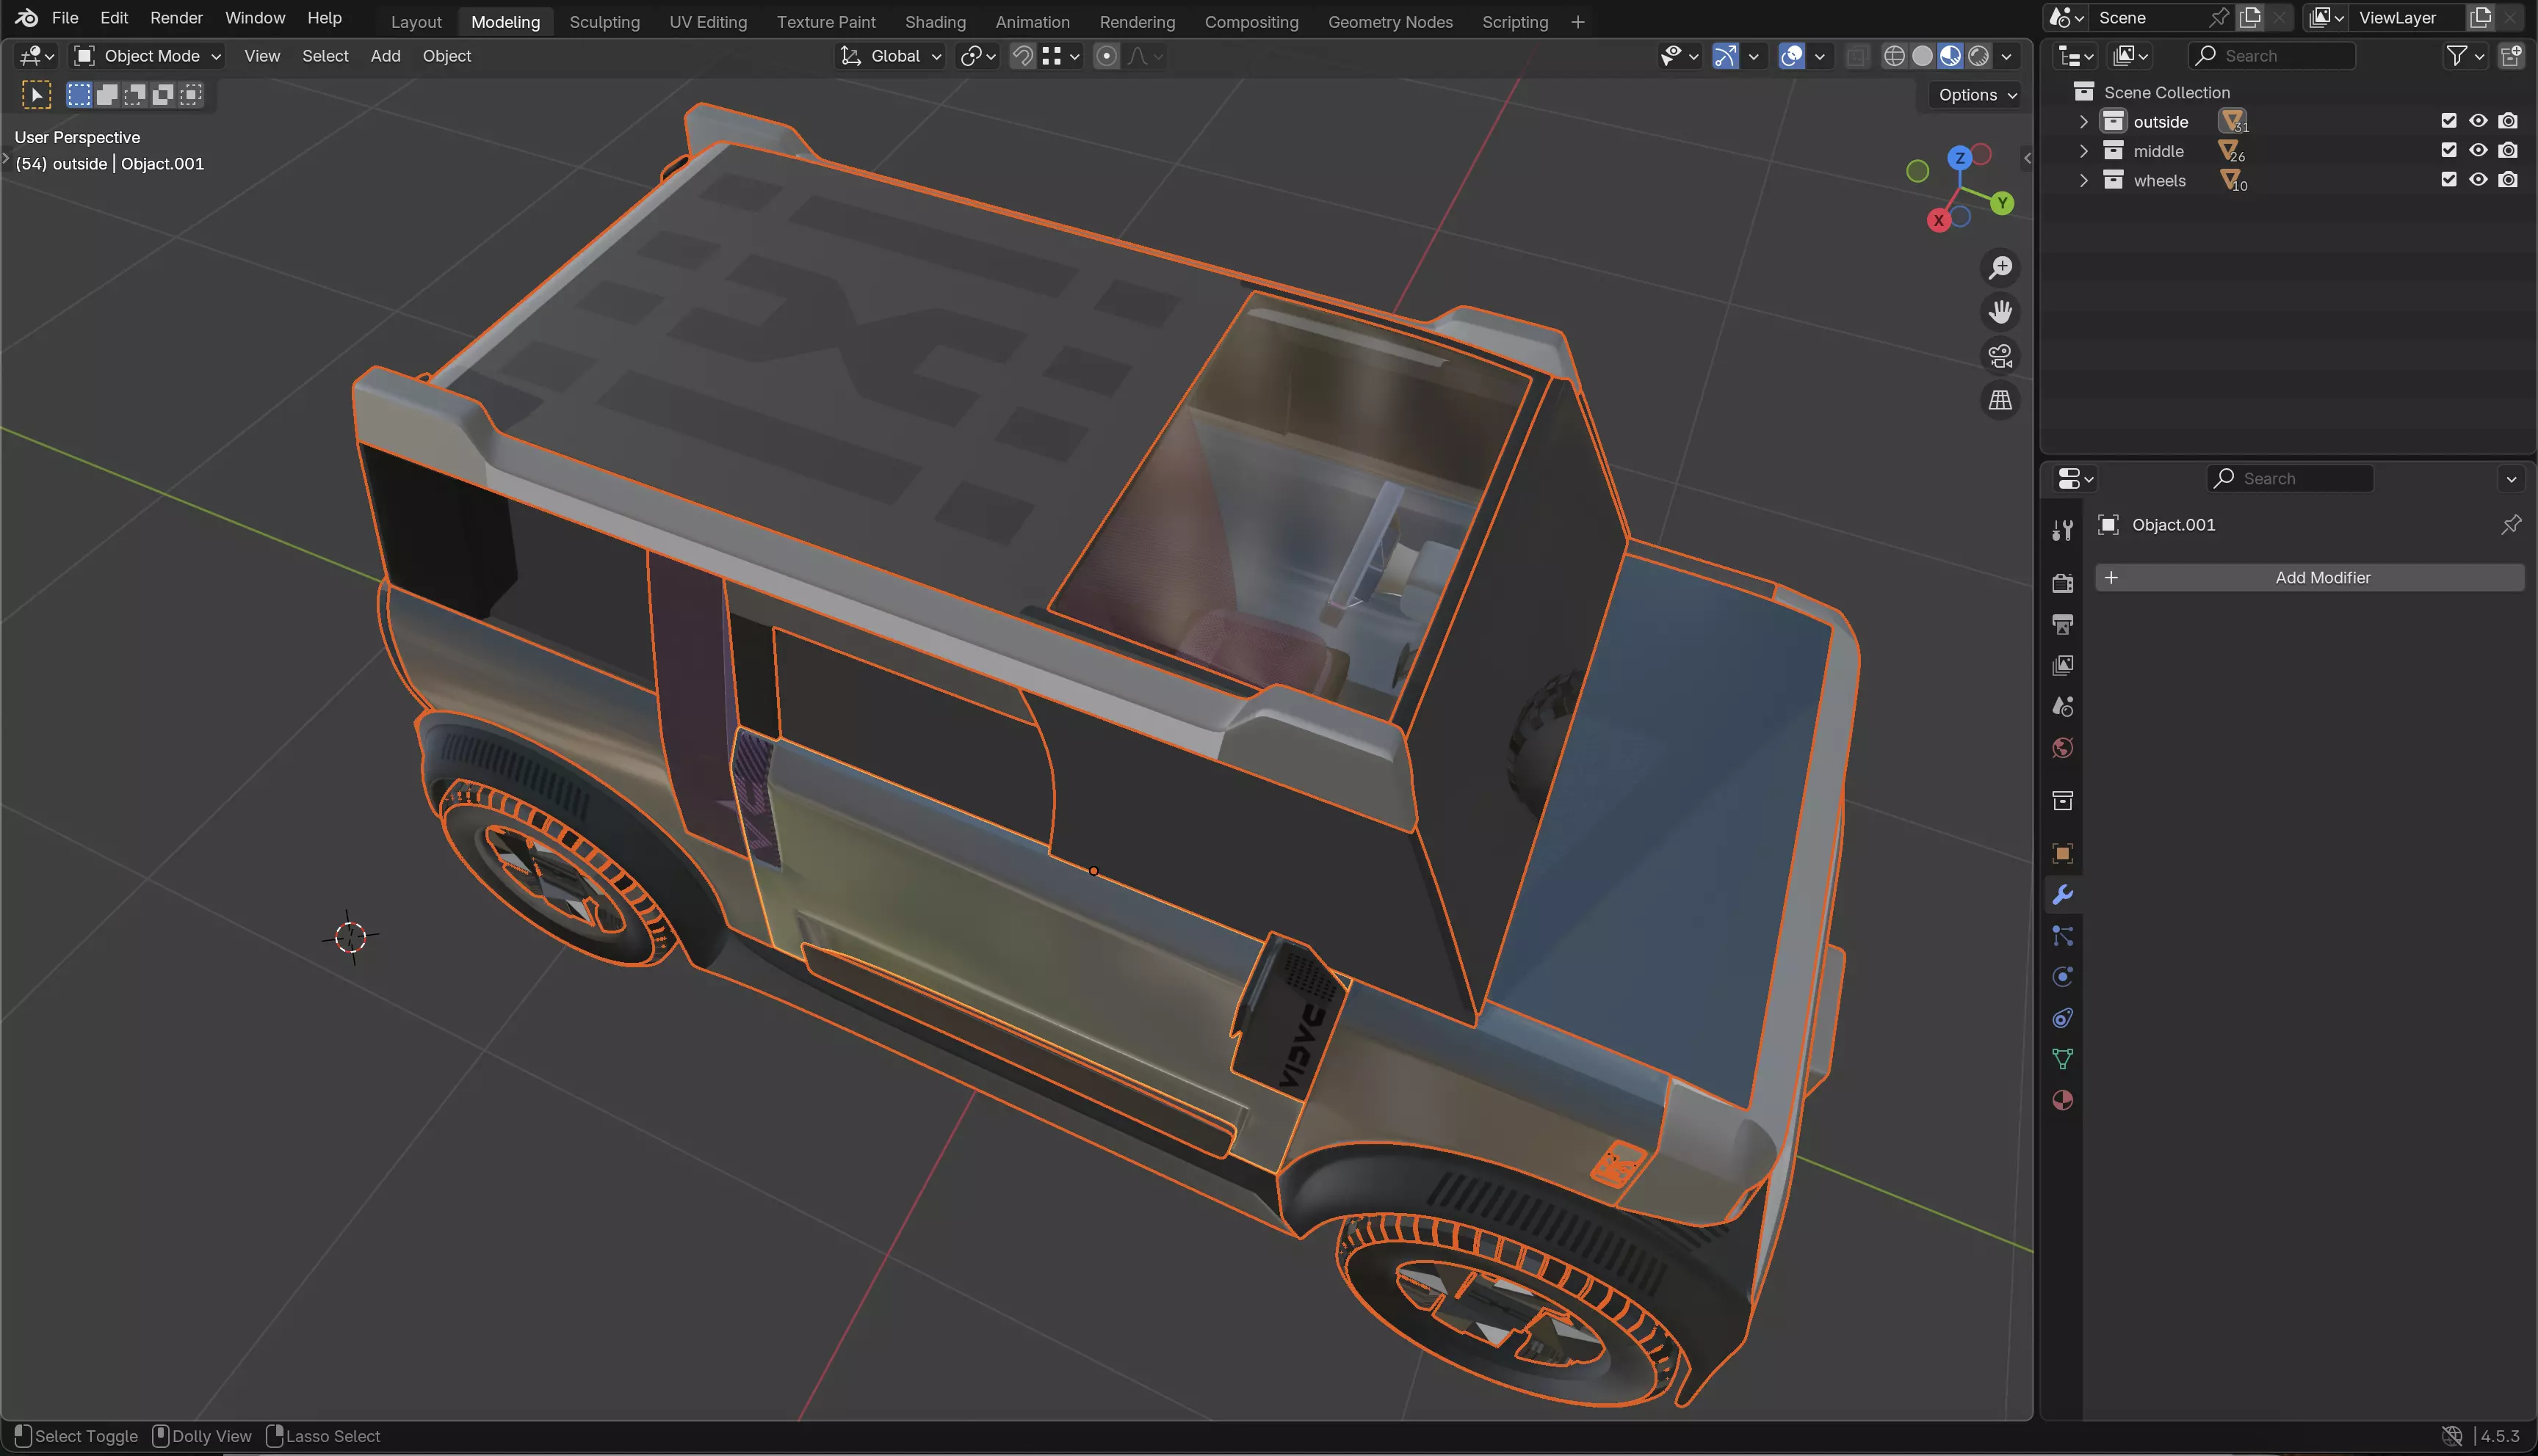Image resolution: width=2538 pixels, height=1456 pixels.
Task: Hide the middle collection with eye icon
Action: click(x=2478, y=150)
